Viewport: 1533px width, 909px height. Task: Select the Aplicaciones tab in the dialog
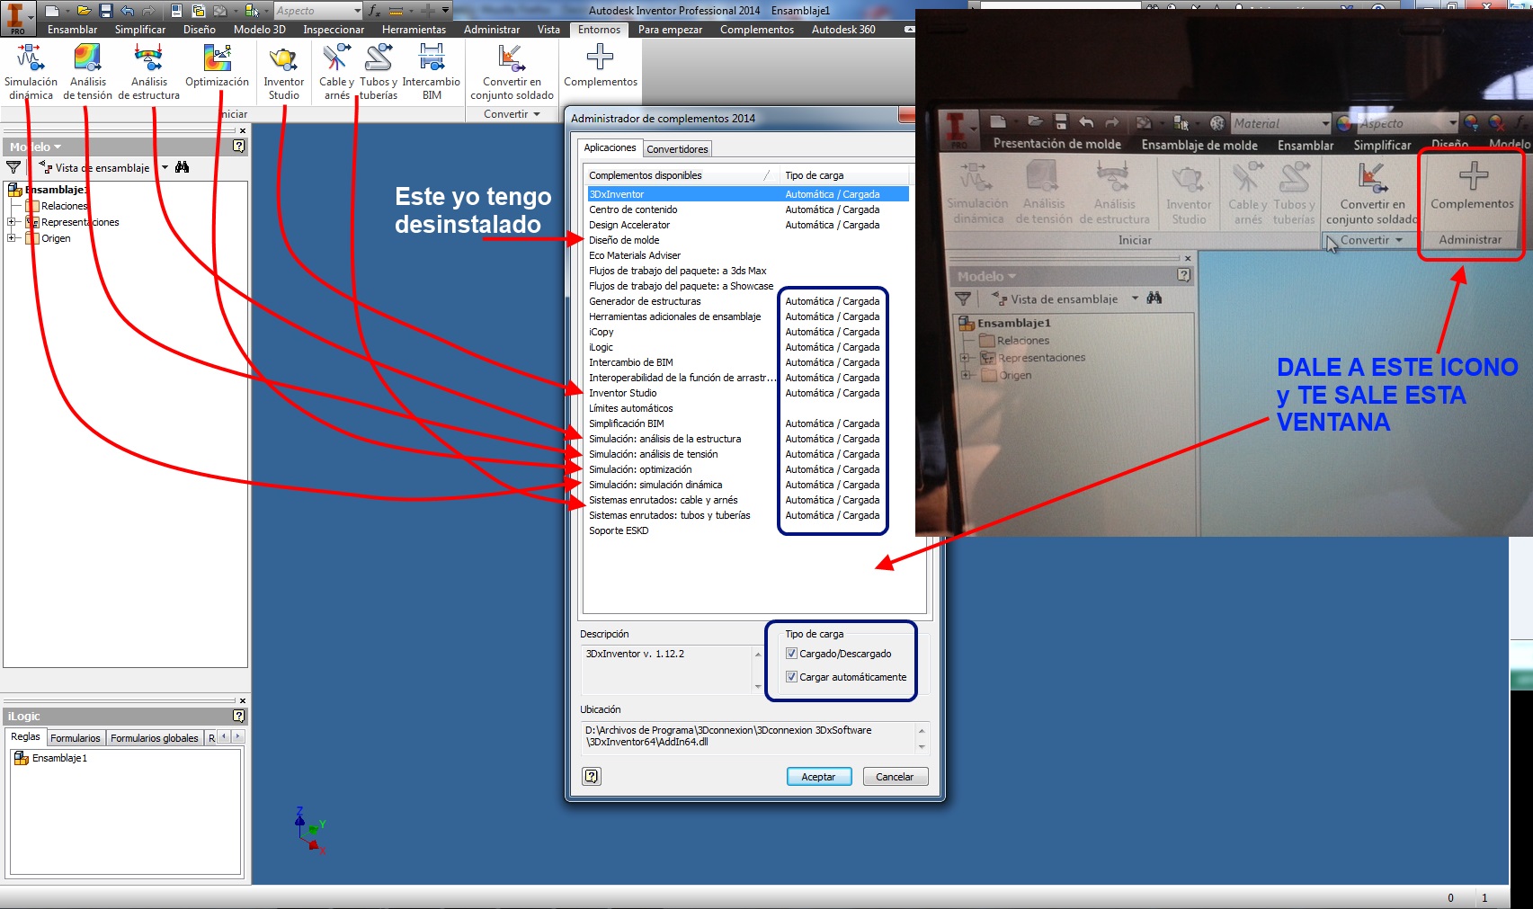click(610, 147)
